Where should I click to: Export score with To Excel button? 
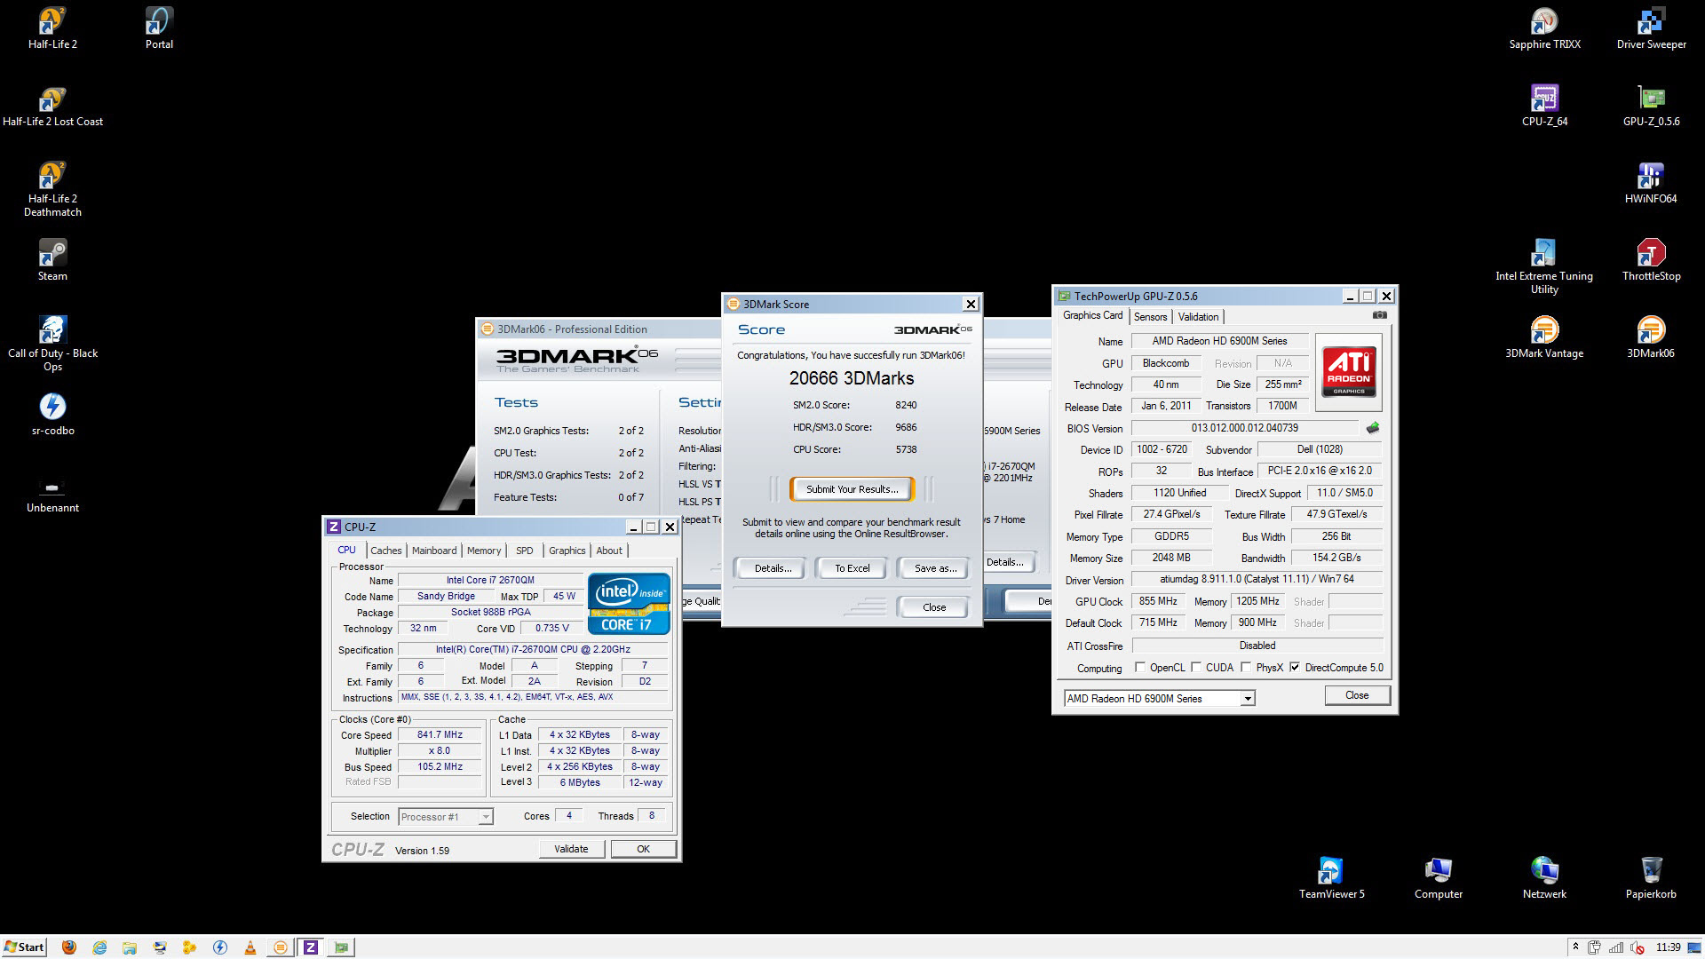tap(852, 568)
